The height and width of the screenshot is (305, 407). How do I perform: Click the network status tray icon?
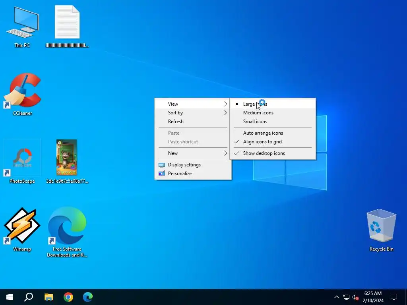coord(346,297)
